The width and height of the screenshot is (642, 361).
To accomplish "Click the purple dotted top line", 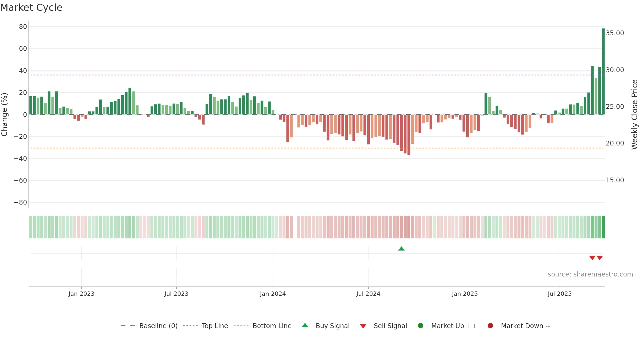I will (x=317, y=75).
